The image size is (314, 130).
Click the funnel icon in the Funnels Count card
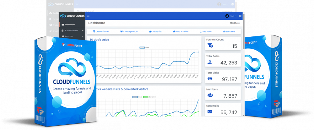pyautogui.click(x=210, y=46)
